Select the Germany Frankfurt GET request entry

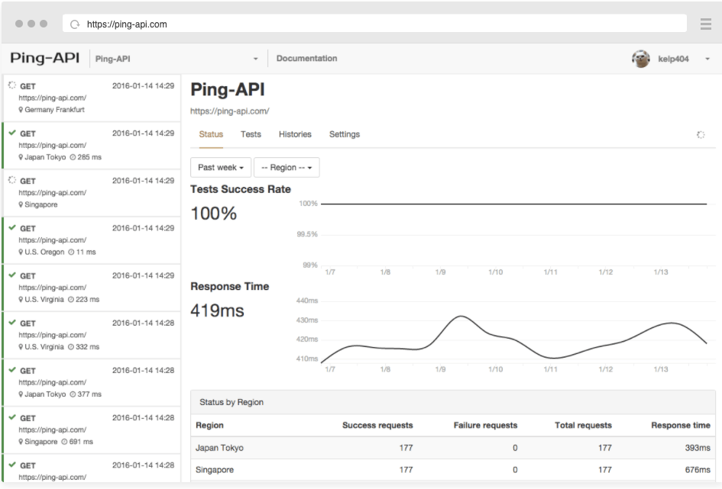click(x=91, y=98)
